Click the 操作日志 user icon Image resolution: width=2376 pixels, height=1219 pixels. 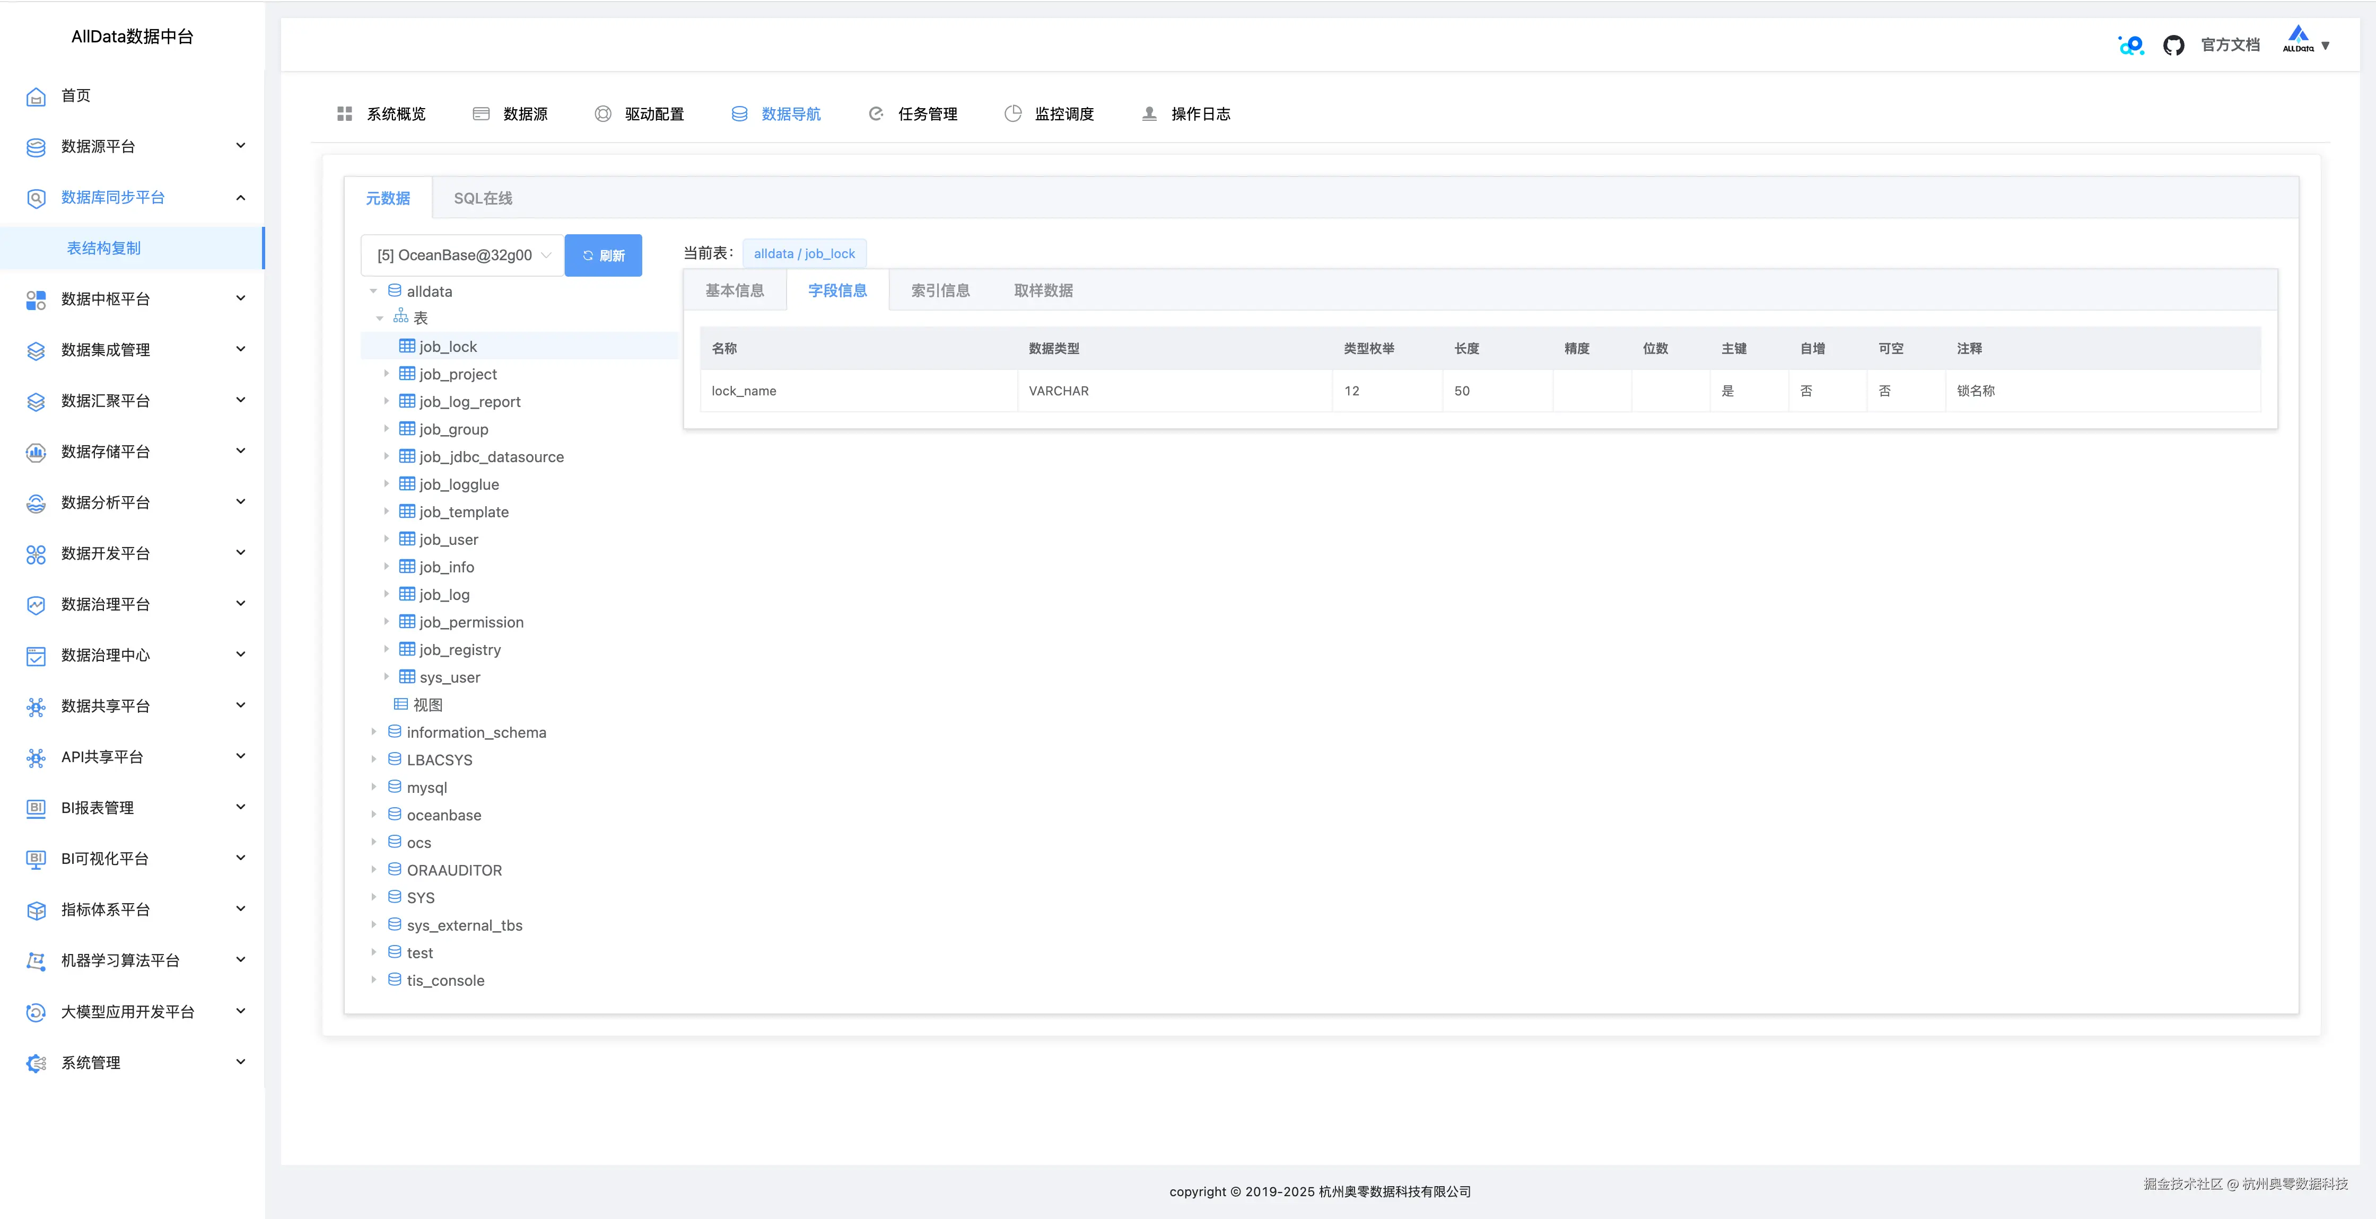click(1149, 113)
